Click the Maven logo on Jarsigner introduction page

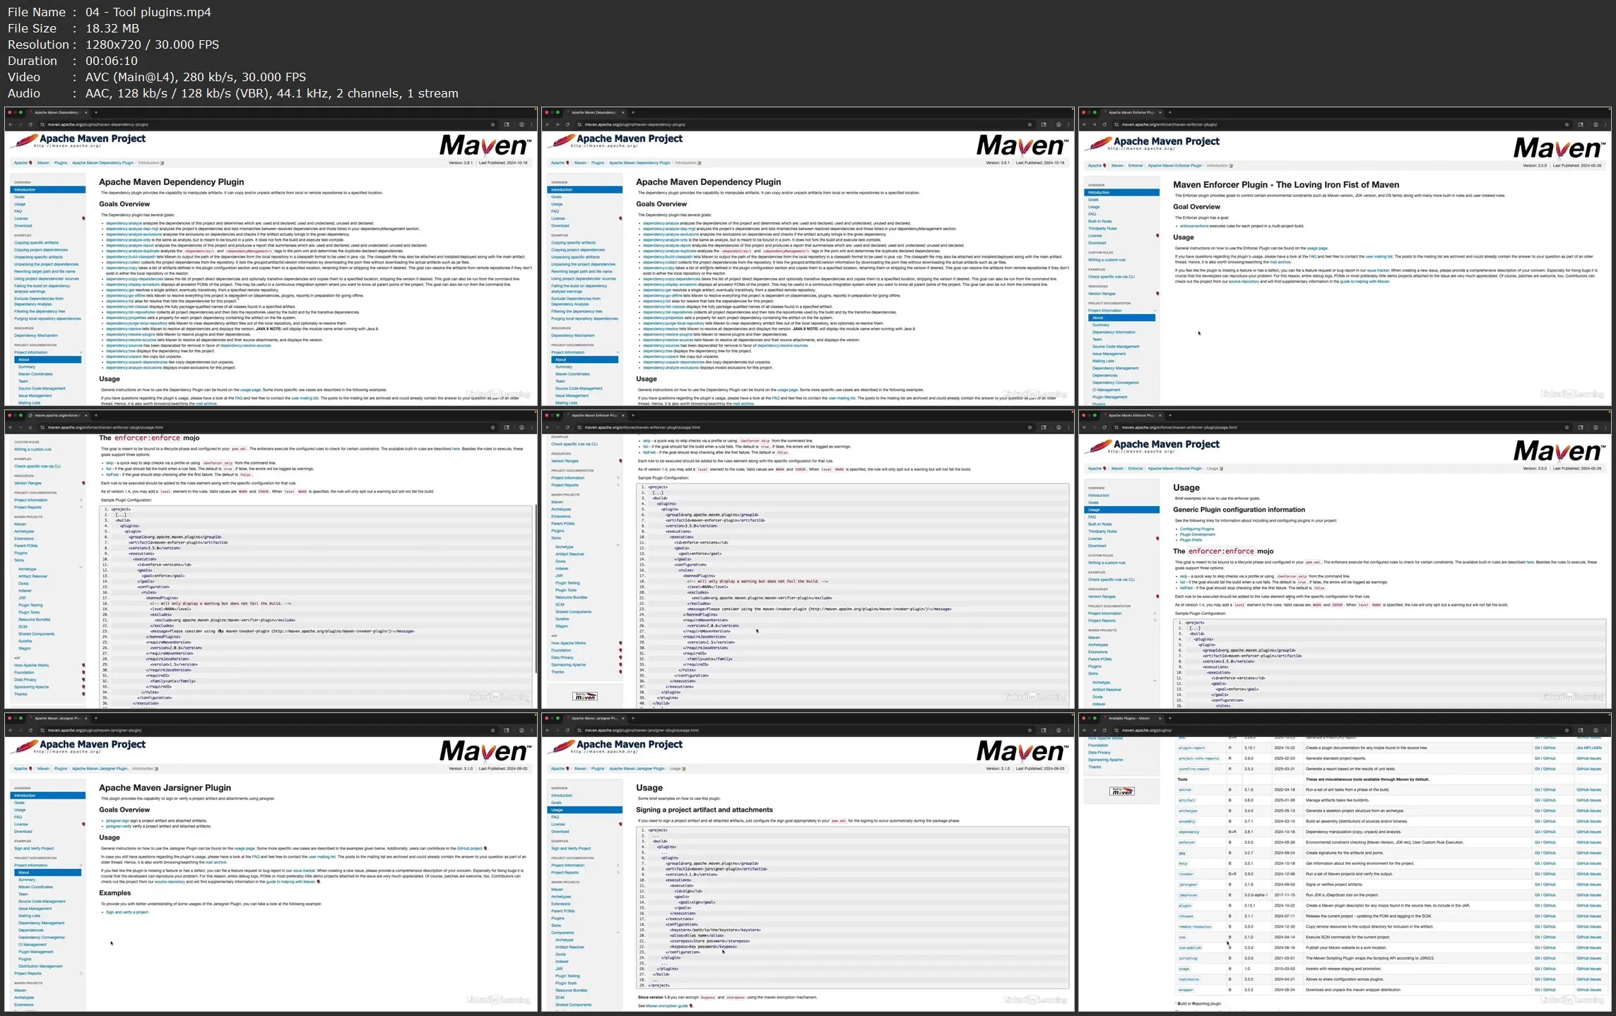coord(484,751)
